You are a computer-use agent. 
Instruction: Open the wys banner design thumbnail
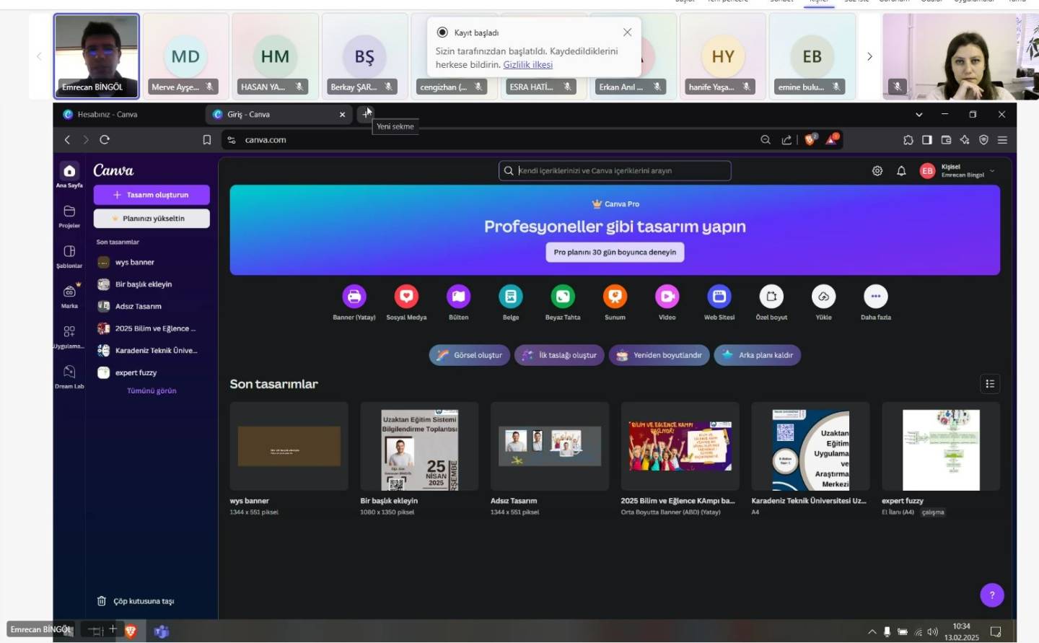[289, 446]
